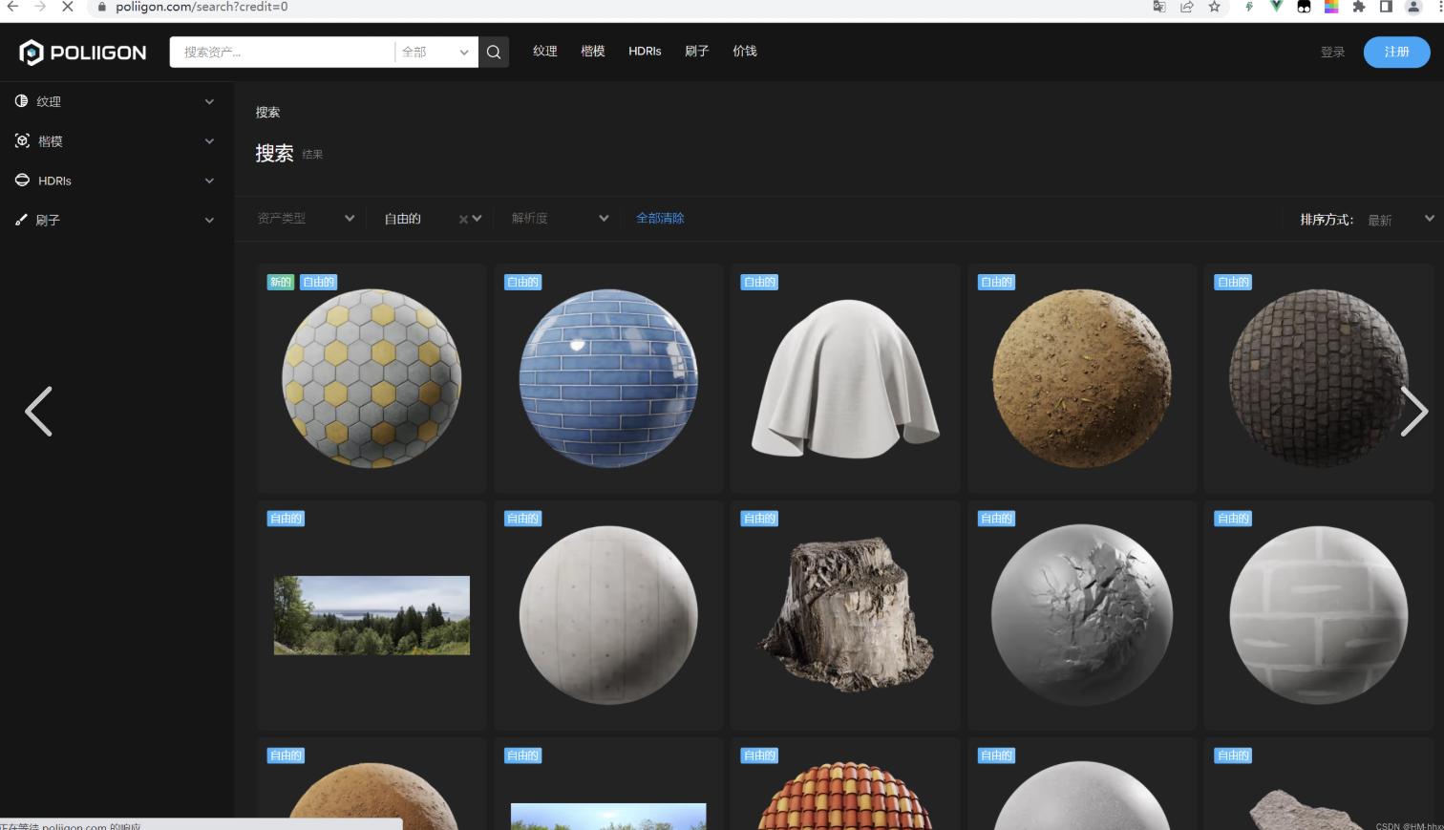This screenshot has height=830, width=1444.
Task: Open the 价钱 pricing menu item
Action: pyautogui.click(x=744, y=52)
